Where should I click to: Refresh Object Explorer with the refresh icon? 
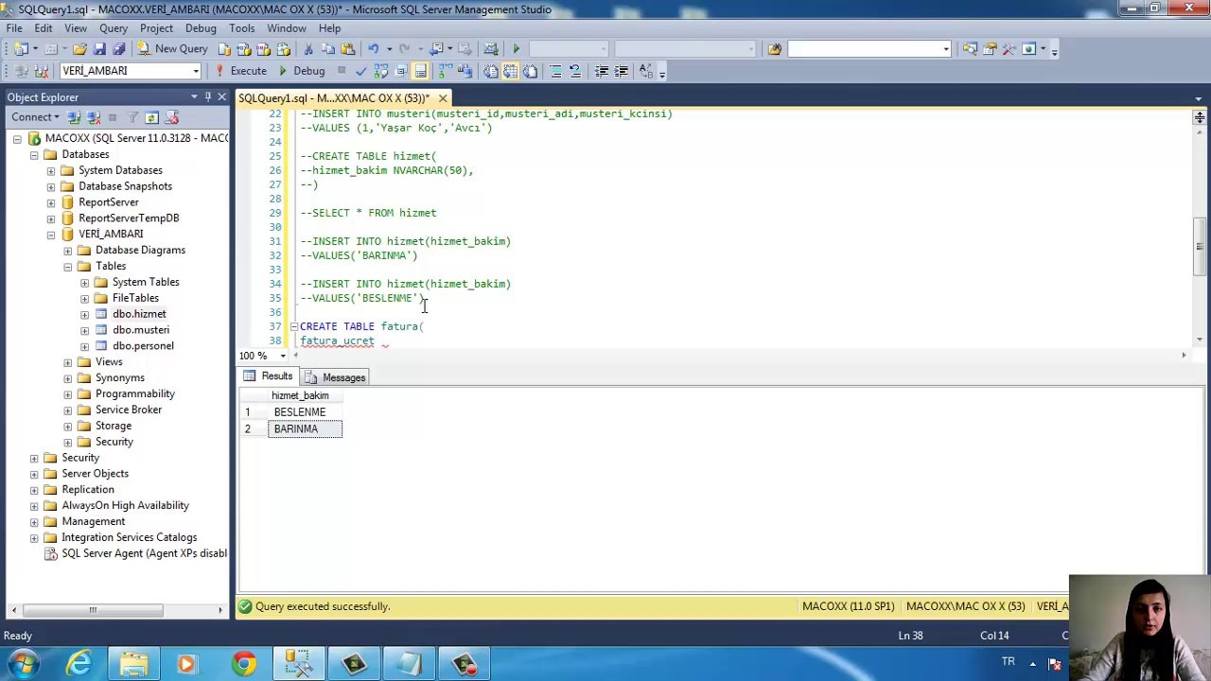pyautogui.click(x=151, y=117)
